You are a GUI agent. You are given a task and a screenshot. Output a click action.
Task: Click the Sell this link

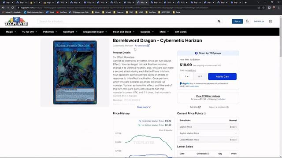[195, 107]
